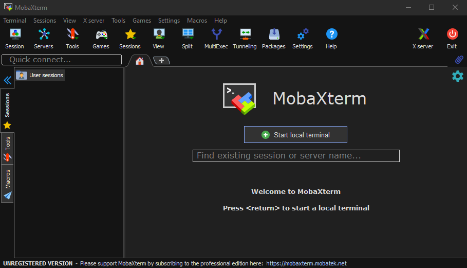Screen dimensions: 467x268
Task: Open the mobaxterm.mobatek.net link
Action: pyautogui.click(x=306, y=263)
